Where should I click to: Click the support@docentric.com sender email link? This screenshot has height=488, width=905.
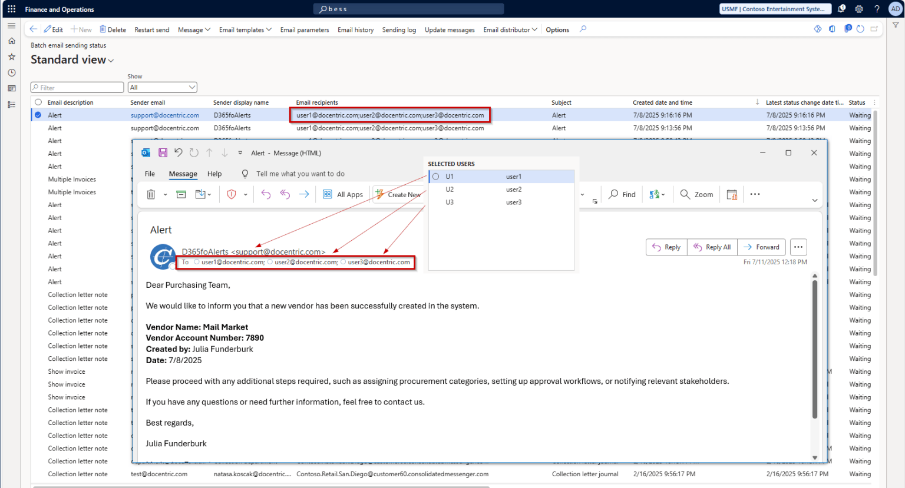(x=165, y=115)
